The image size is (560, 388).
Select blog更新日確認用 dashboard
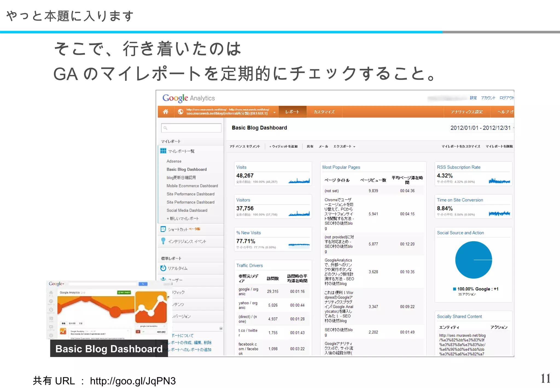tap(181, 178)
